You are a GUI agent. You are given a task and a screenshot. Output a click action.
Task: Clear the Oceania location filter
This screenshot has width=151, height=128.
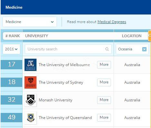coord(144,49)
